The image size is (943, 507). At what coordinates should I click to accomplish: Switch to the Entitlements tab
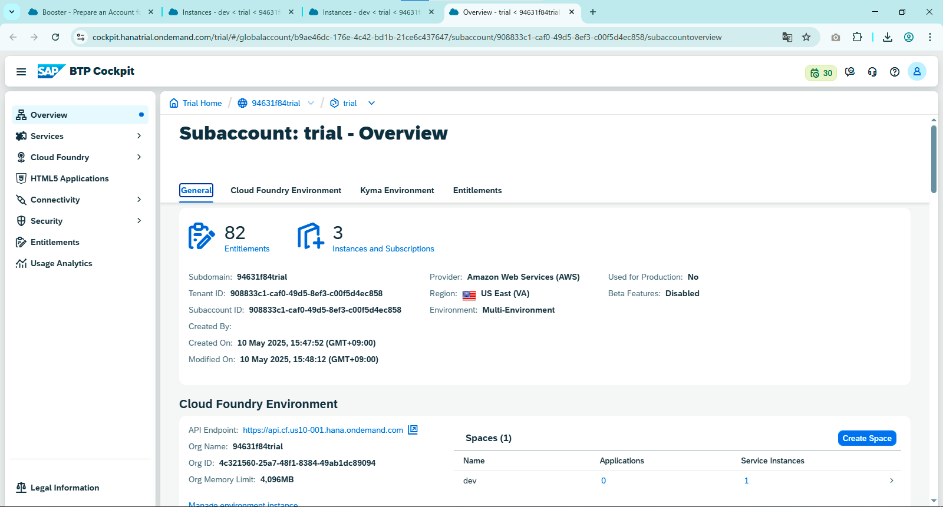point(477,190)
